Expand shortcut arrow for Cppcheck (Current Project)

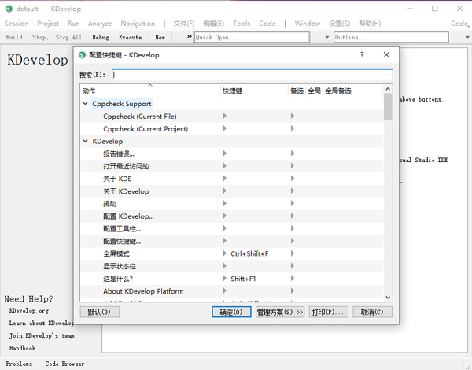224,128
